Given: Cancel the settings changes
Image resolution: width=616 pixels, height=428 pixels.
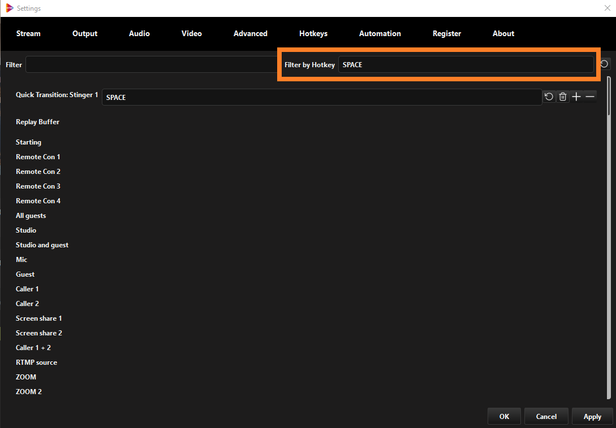Looking at the screenshot, I should tap(546, 416).
